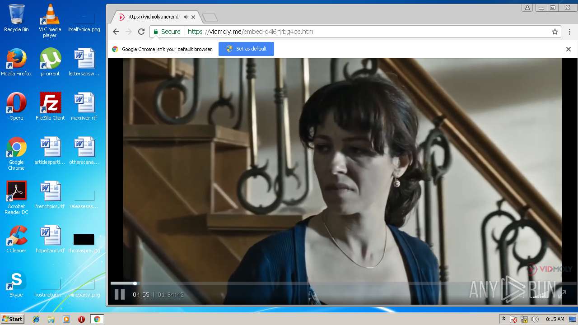578x325 pixels.
Task: Select the Mozilla Firefox desktop shortcut
Action: (x=16, y=62)
